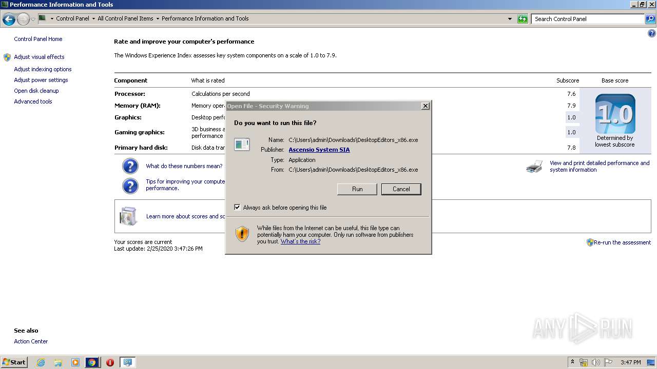Click the blue help icon for performance tips
The height and width of the screenshot is (369, 657).
click(x=130, y=186)
